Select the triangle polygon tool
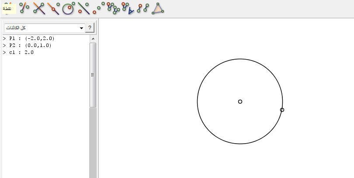 point(158,9)
